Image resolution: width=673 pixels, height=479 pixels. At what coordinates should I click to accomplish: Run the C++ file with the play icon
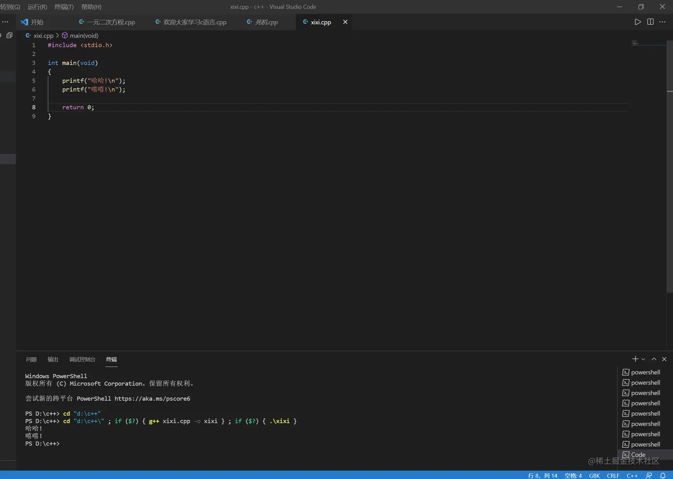coord(637,22)
